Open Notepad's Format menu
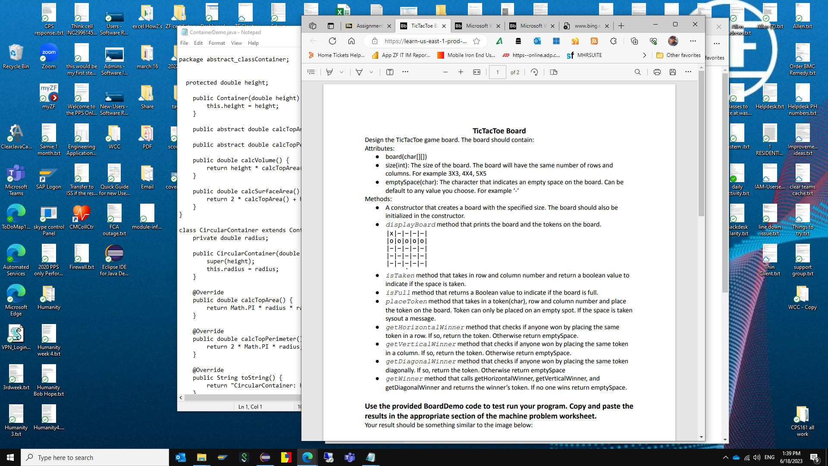The width and height of the screenshot is (828, 466). (216, 43)
